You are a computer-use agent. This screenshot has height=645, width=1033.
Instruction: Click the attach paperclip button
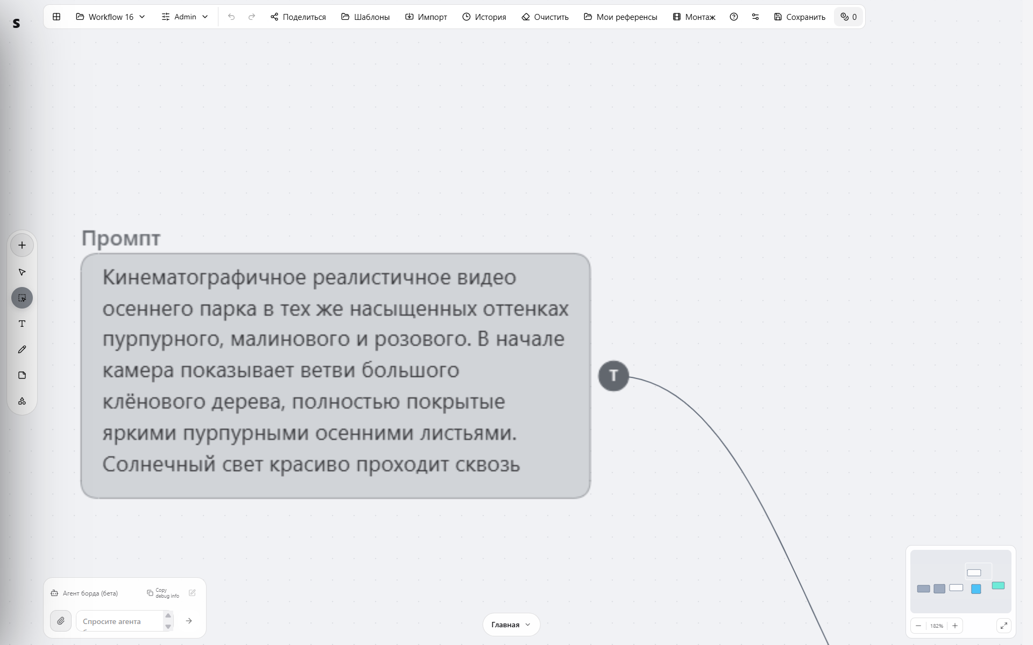[61, 621]
